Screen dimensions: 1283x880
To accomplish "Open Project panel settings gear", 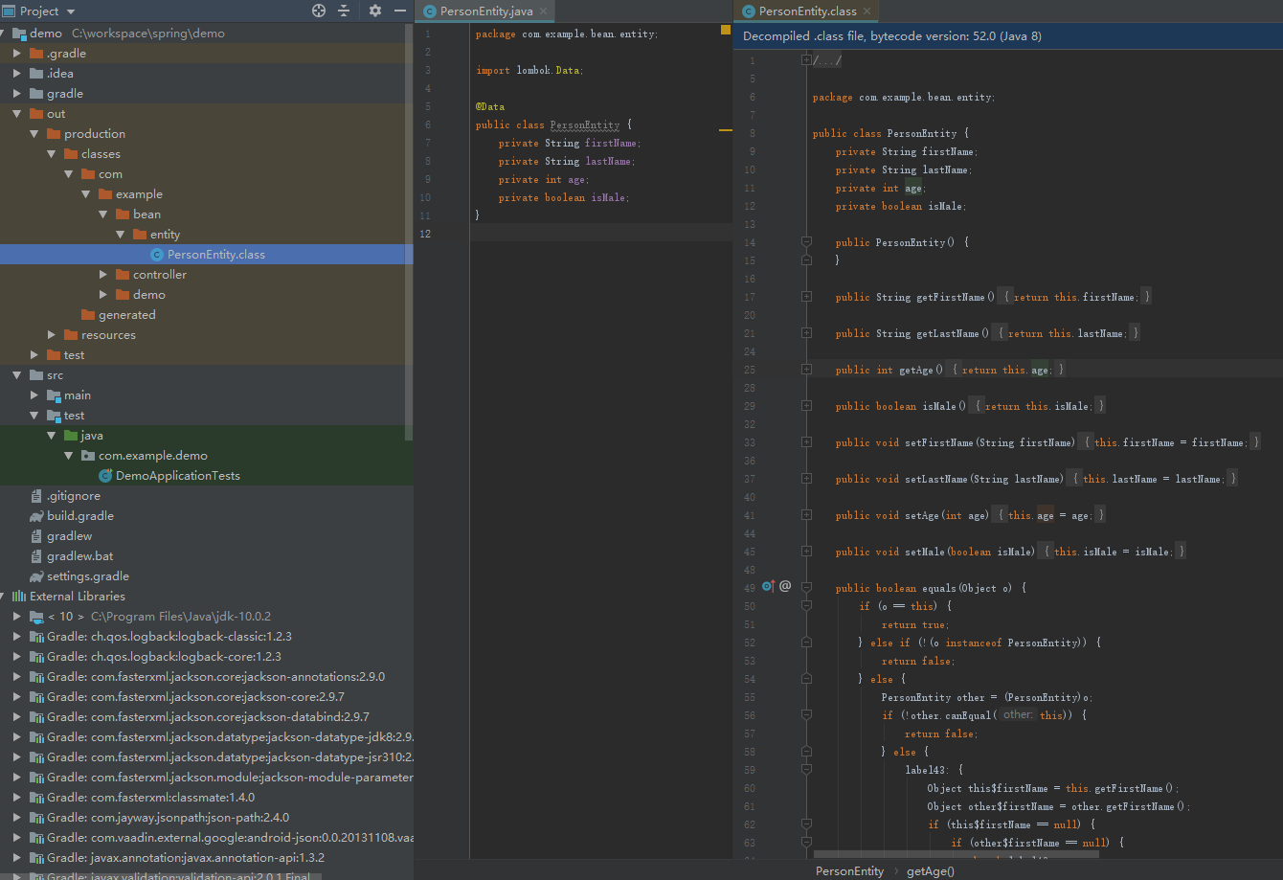I will click(x=374, y=11).
